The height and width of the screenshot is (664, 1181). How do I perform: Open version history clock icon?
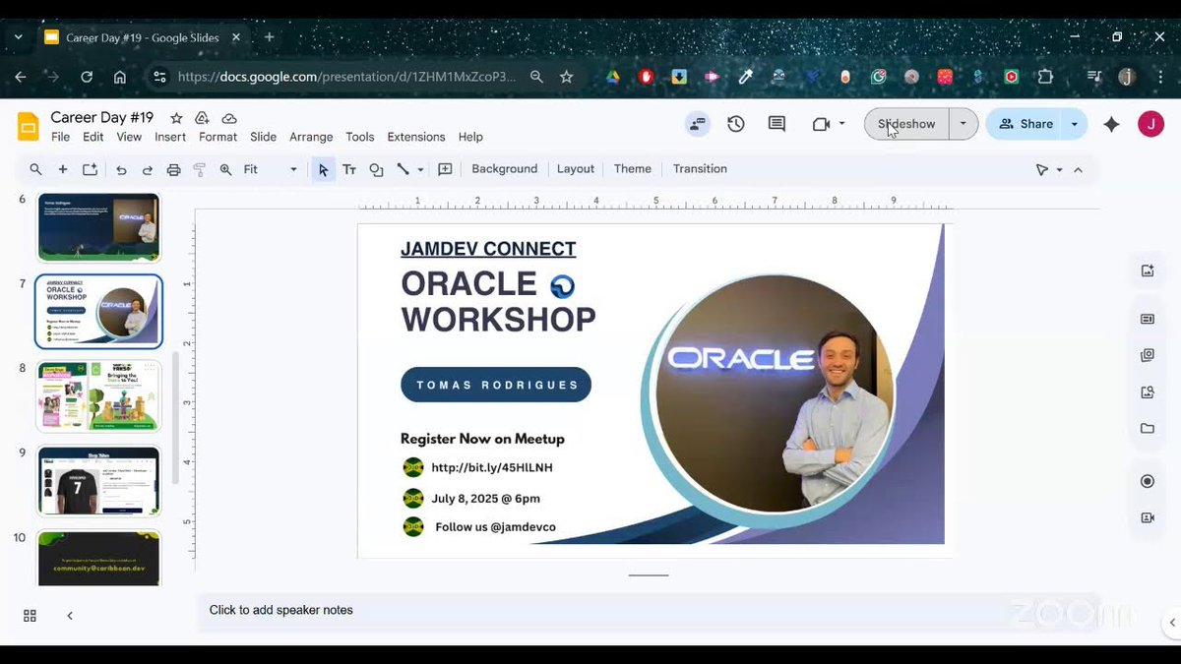coord(736,124)
